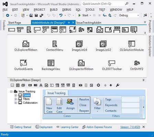
Task: Click the Reopen ribbon item
Action: pyautogui.click(x=84, y=111)
